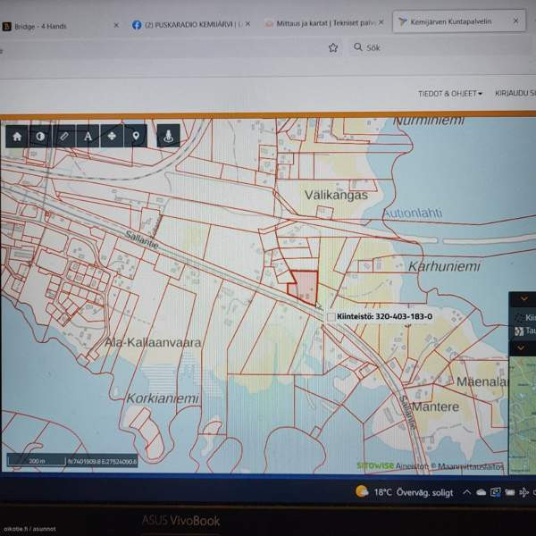The image size is (536, 536).
Task: Select the text annotation A tool
Action: (88, 137)
